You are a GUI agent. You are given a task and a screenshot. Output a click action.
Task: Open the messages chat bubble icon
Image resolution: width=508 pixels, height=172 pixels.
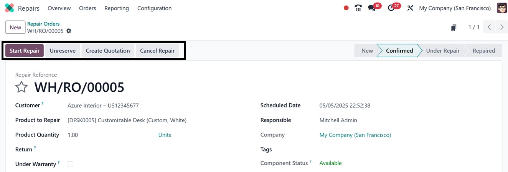point(371,8)
